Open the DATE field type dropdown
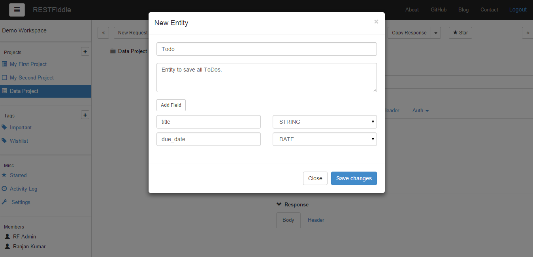 [x=324, y=139]
